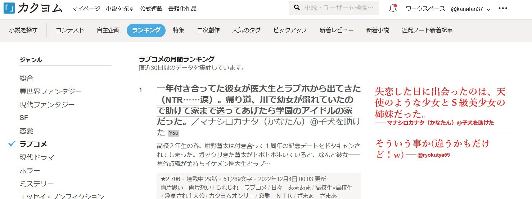Switch to the コンテスト tab
This screenshot has width=532, height=199.
coord(70,30)
